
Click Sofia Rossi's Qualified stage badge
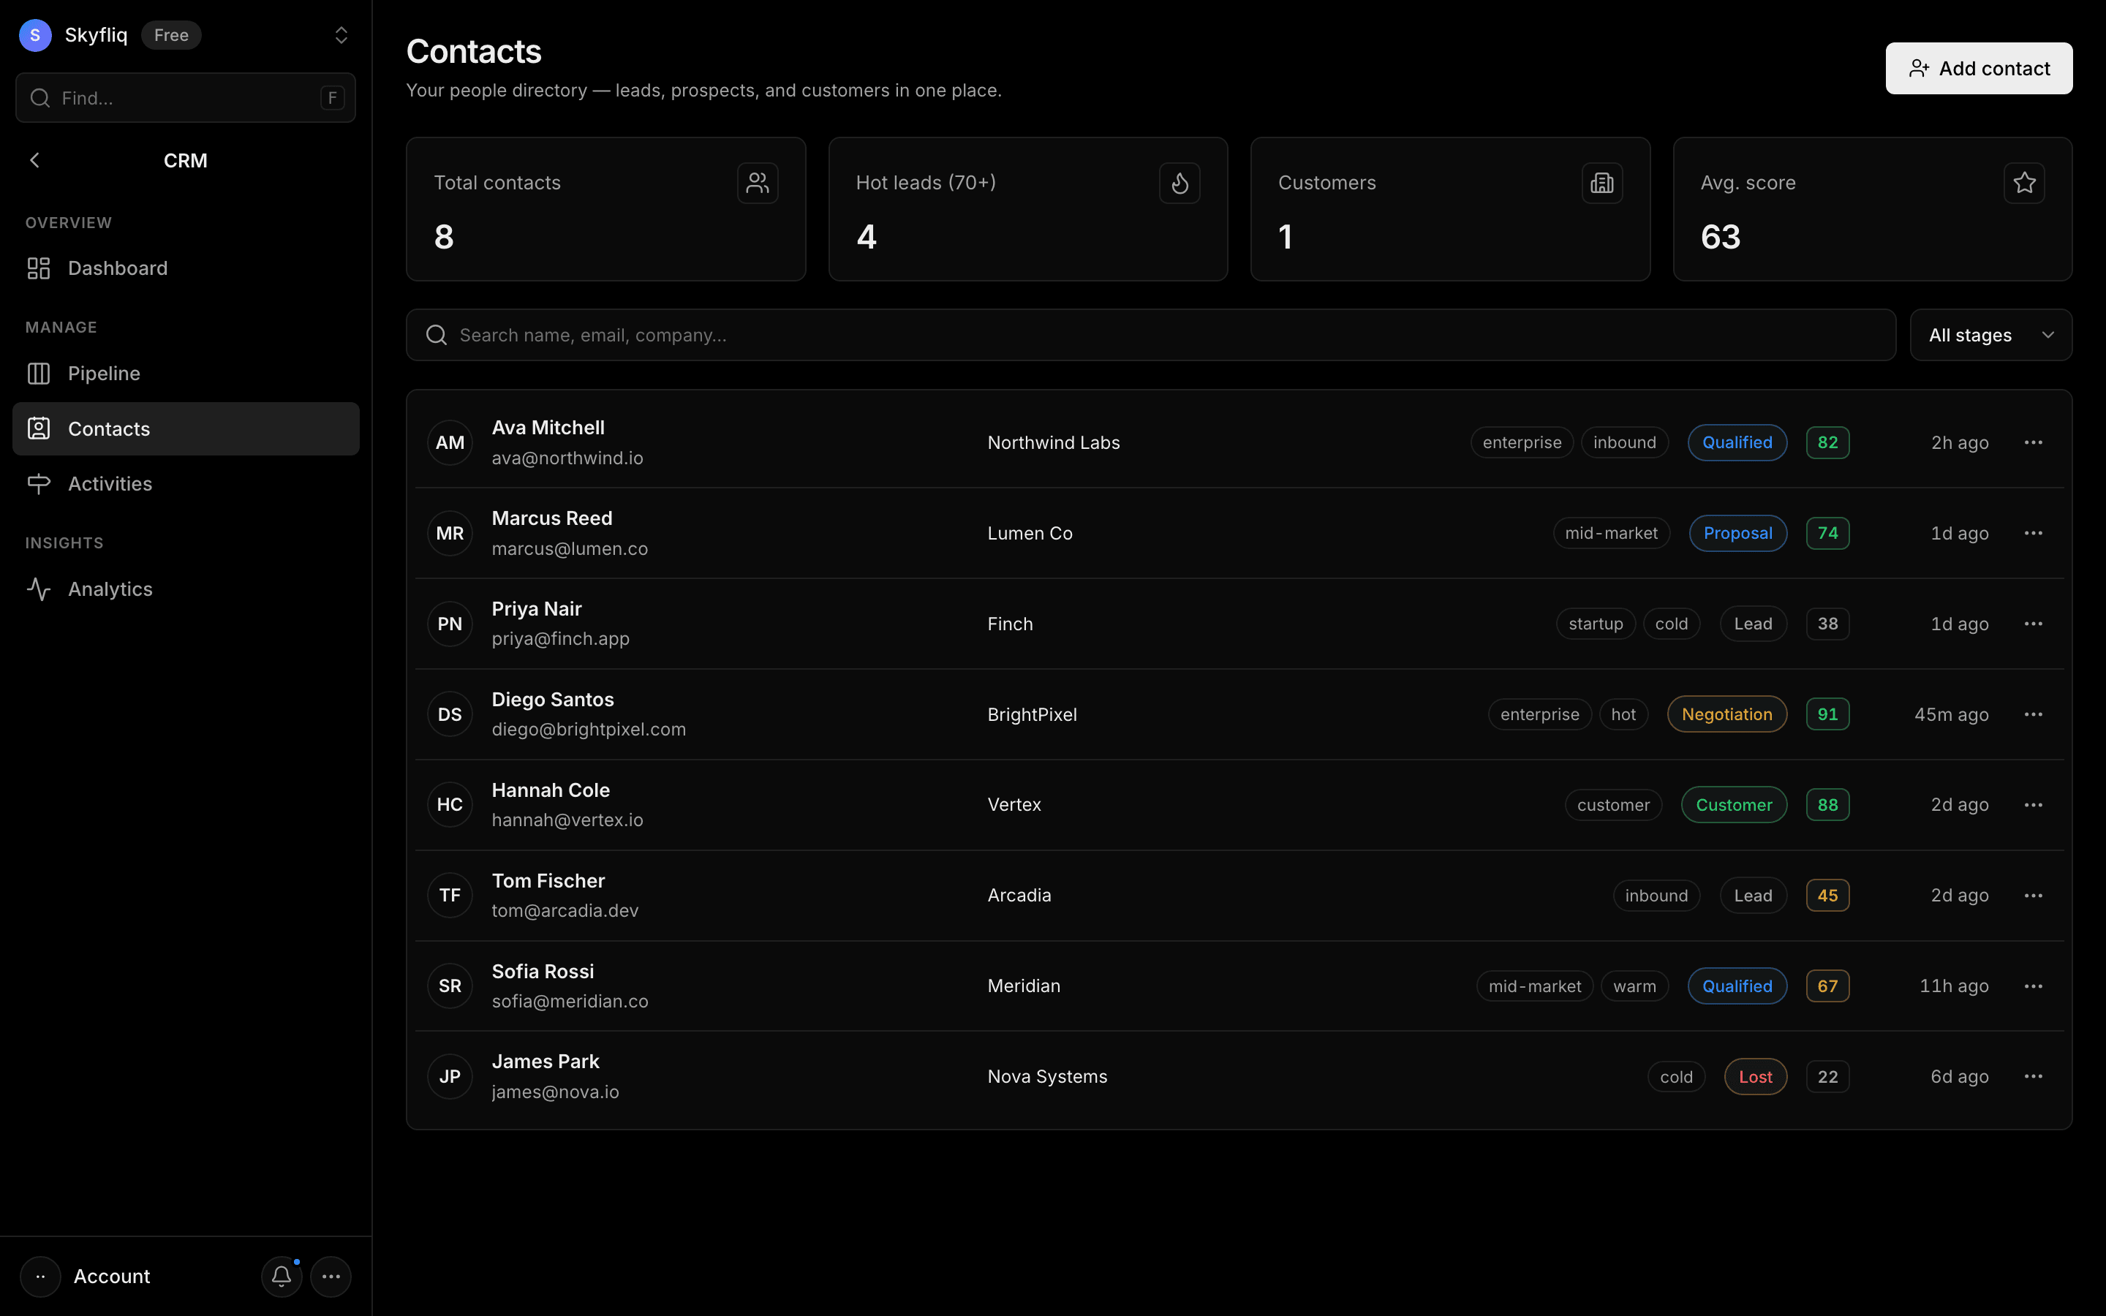coord(1737,986)
